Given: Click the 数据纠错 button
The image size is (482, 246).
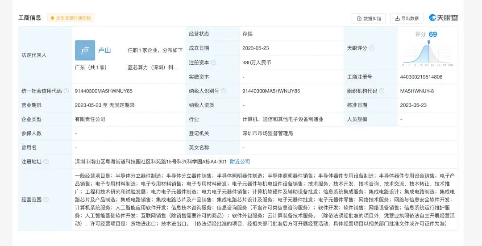Looking at the screenshot, I should coord(369,18).
